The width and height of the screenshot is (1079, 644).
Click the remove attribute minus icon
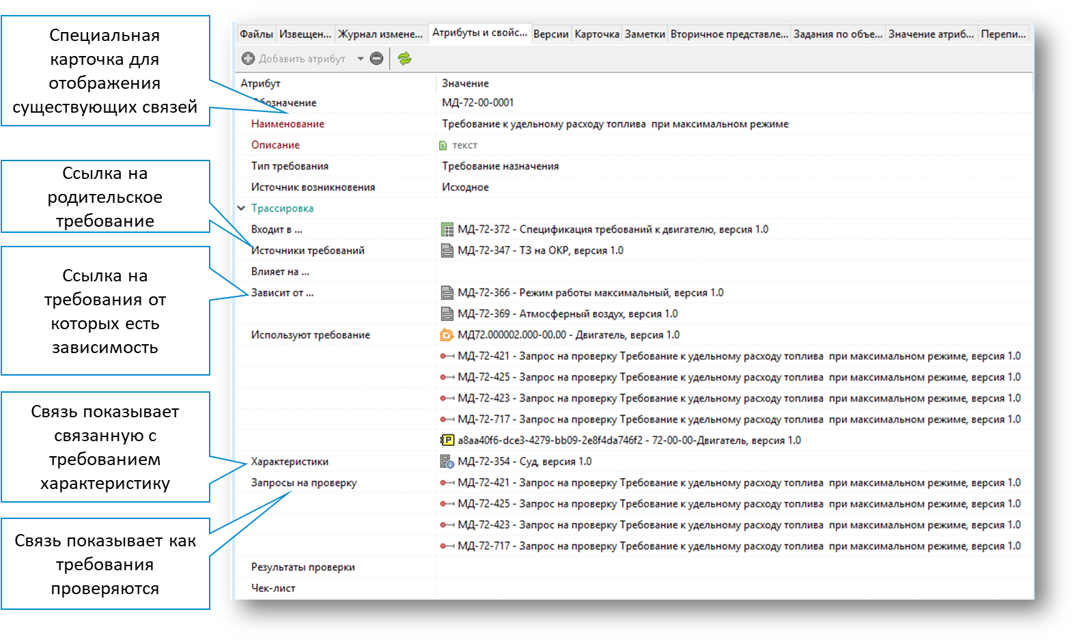(x=376, y=59)
